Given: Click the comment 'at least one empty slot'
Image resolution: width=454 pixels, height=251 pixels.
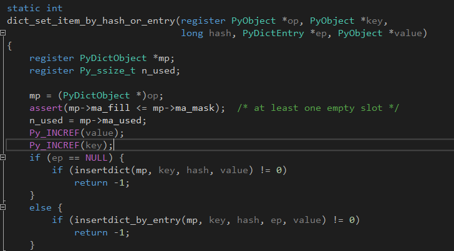Looking at the screenshot, I should (x=318, y=108).
